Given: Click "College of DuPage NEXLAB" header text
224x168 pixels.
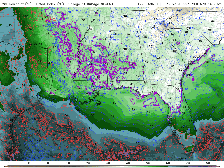Looking at the screenshot, I should 90,4.
